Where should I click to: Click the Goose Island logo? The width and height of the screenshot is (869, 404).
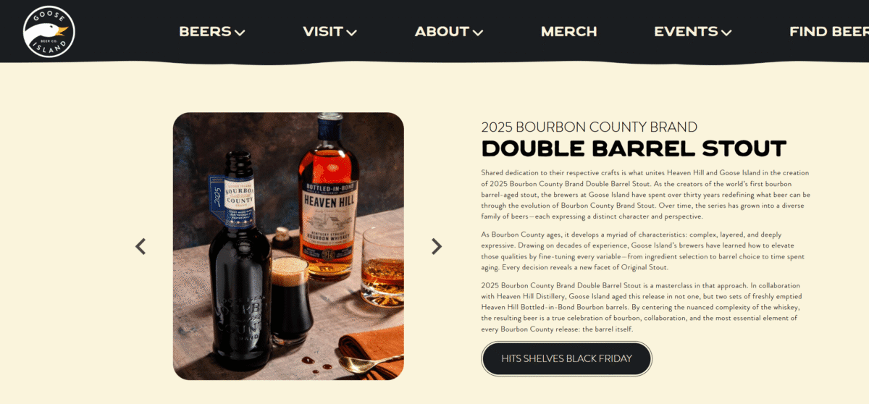[x=49, y=31]
